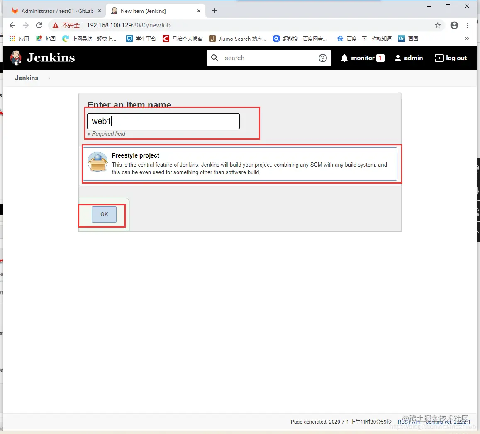
Task: Open the 马治个人博客 bookmark
Action: click(x=183, y=39)
